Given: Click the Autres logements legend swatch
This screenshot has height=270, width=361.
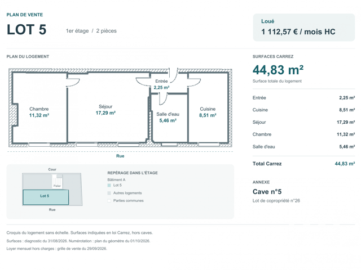Looking at the screenshot, I should pos(109,193).
